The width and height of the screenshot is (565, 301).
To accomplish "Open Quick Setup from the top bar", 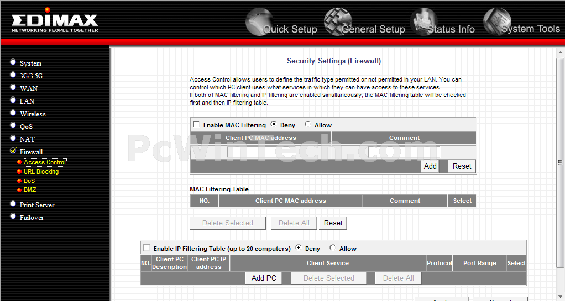I will click(281, 22).
